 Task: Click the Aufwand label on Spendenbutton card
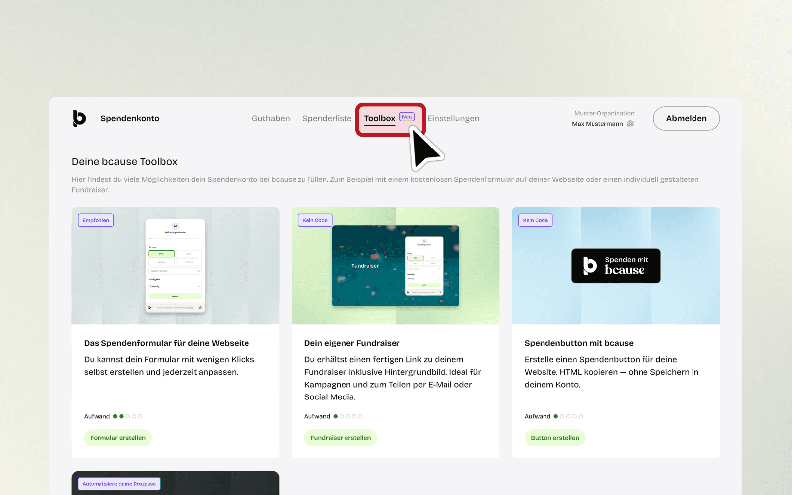coord(538,416)
